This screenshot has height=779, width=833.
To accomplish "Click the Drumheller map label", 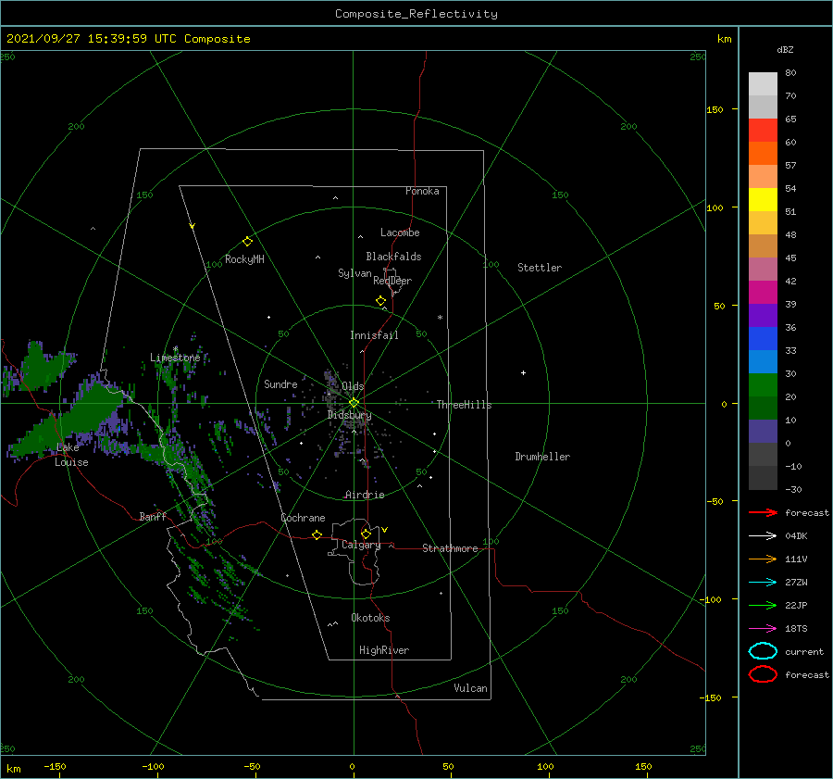I will pyautogui.click(x=542, y=457).
